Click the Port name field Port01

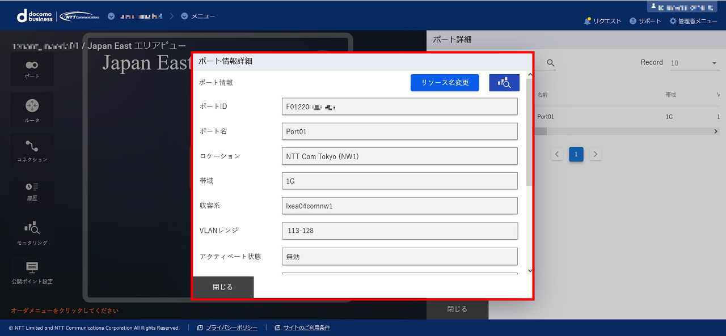pyautogui.click(x=399, y=131)
